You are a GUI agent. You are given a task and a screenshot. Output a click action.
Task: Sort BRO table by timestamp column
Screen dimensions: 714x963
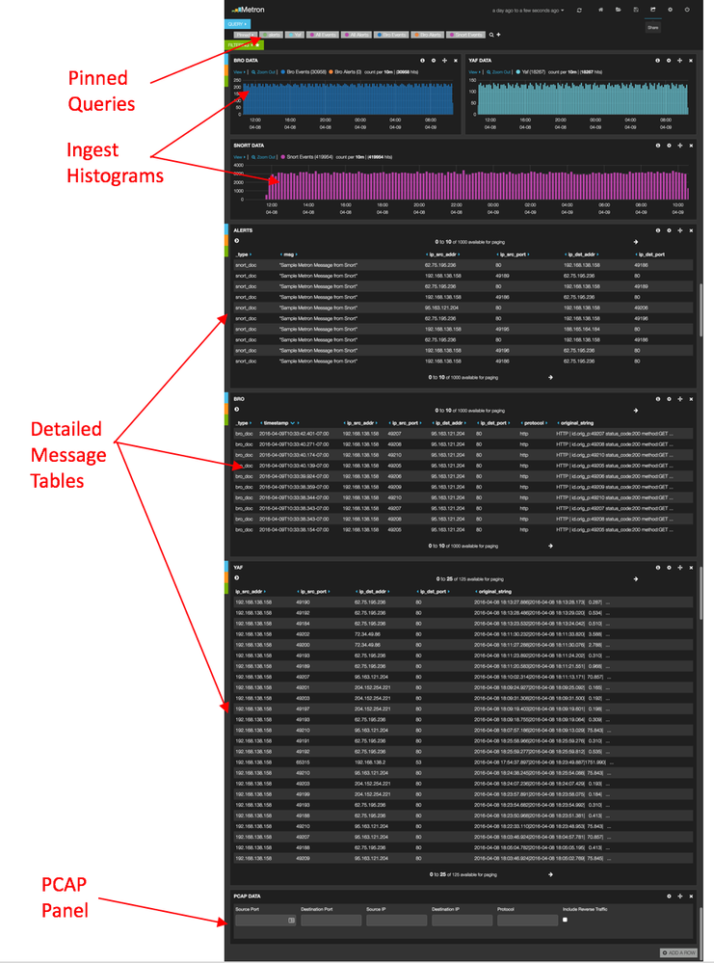click(x=277, y=423)
